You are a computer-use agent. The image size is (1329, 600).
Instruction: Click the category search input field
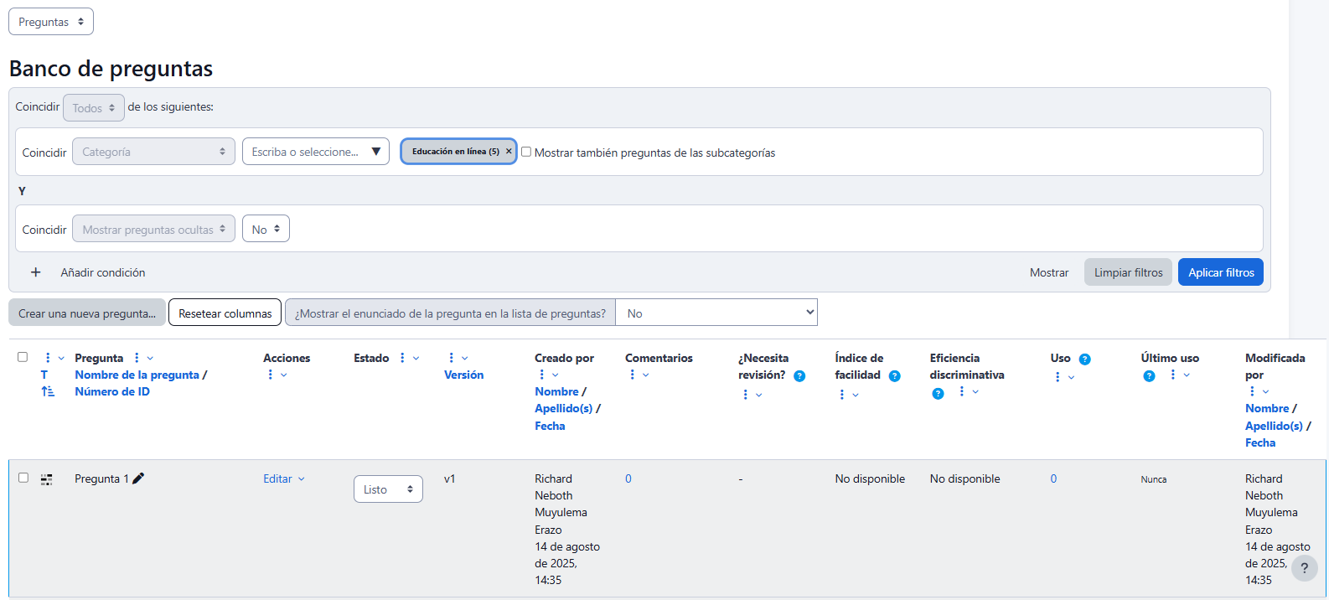pos(307,152)
